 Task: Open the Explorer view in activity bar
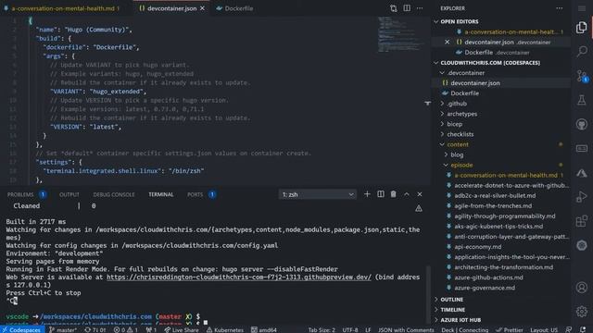point(582,28)
